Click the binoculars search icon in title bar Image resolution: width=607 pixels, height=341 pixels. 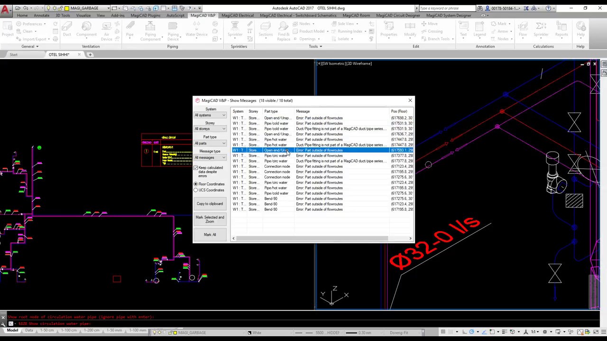pyautogui.click(x=480, y=8)
